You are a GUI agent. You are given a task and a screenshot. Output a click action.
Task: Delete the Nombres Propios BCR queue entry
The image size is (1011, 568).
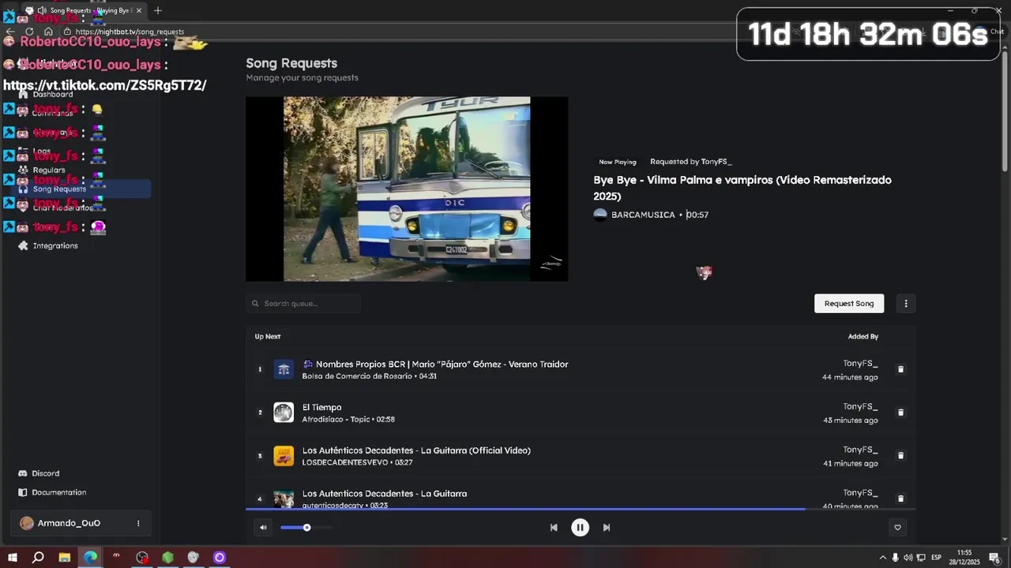(x=900, y=369)
